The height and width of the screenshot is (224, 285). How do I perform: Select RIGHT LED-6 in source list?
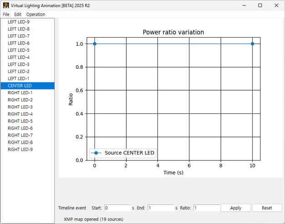(x=28, y=128)
